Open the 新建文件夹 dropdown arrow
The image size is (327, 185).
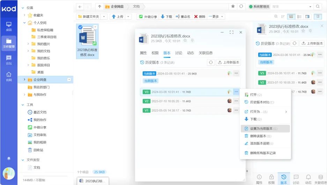(x=104, y=16)
